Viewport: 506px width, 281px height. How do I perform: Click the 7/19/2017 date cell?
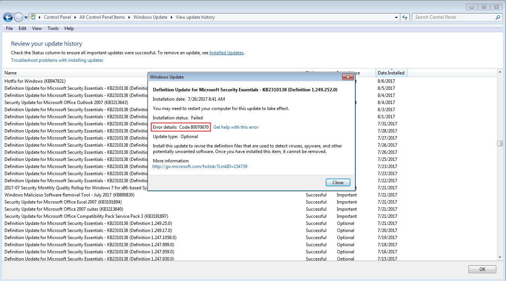pos(388,238)
